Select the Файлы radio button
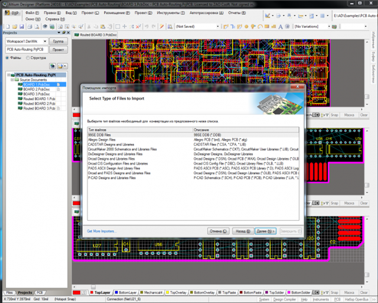 tap(7, 58)
